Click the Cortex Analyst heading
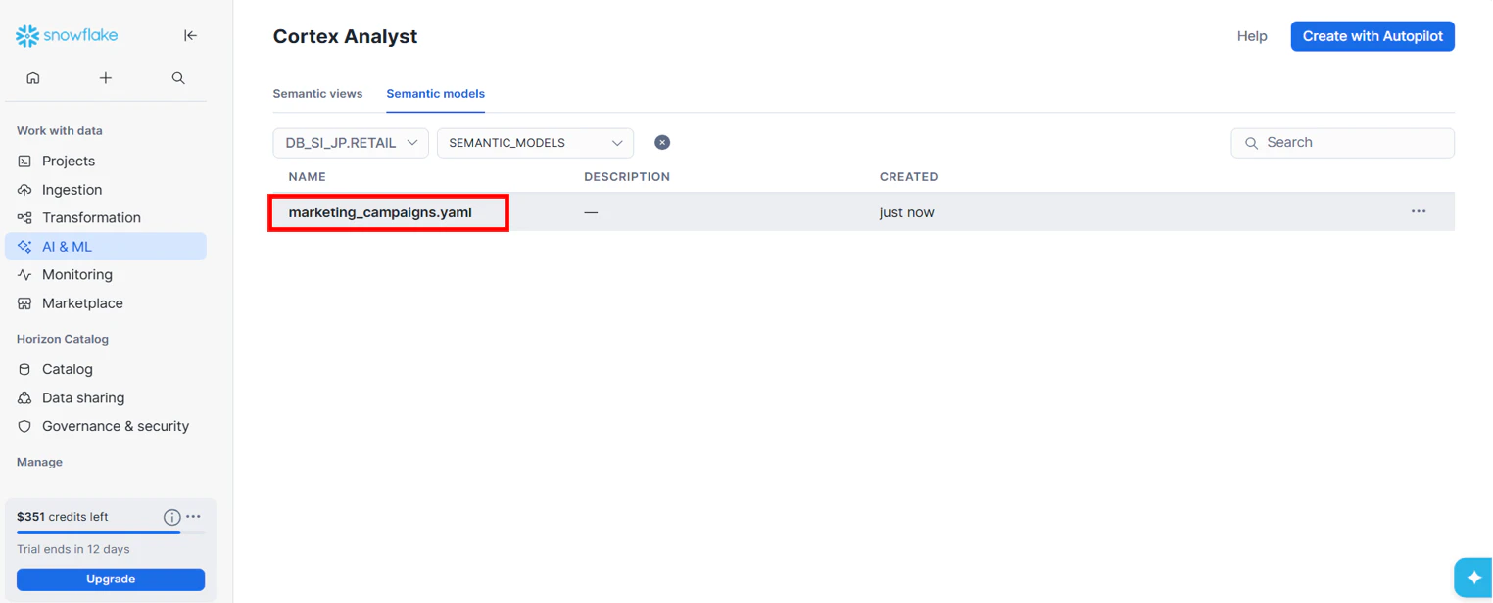Image resolution: width=1493 pixels, height=603 pixels. [345, 36]
